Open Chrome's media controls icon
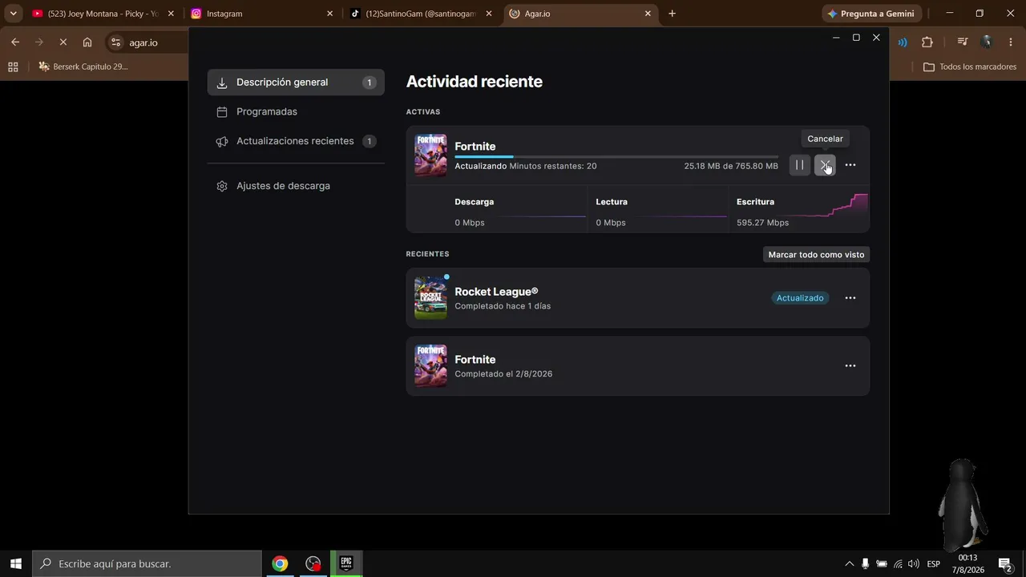The image size is (1026, 577). 963,42
